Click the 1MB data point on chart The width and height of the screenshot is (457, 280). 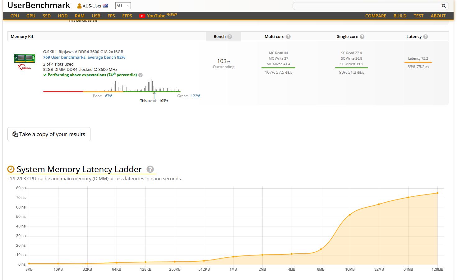pyautogui.click(x=233, y=257)
